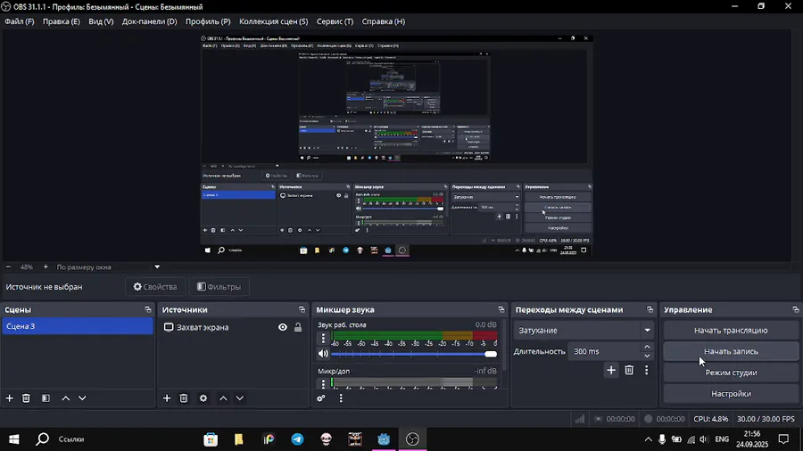Zoom in preview with plus icon
The image size is (803, 451).
coord(46,266)
